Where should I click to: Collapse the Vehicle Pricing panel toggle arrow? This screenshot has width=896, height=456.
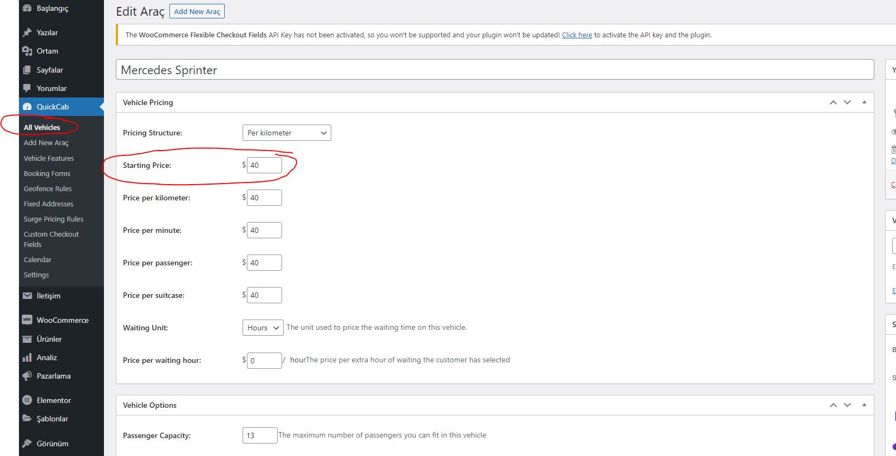coord(864,102)
